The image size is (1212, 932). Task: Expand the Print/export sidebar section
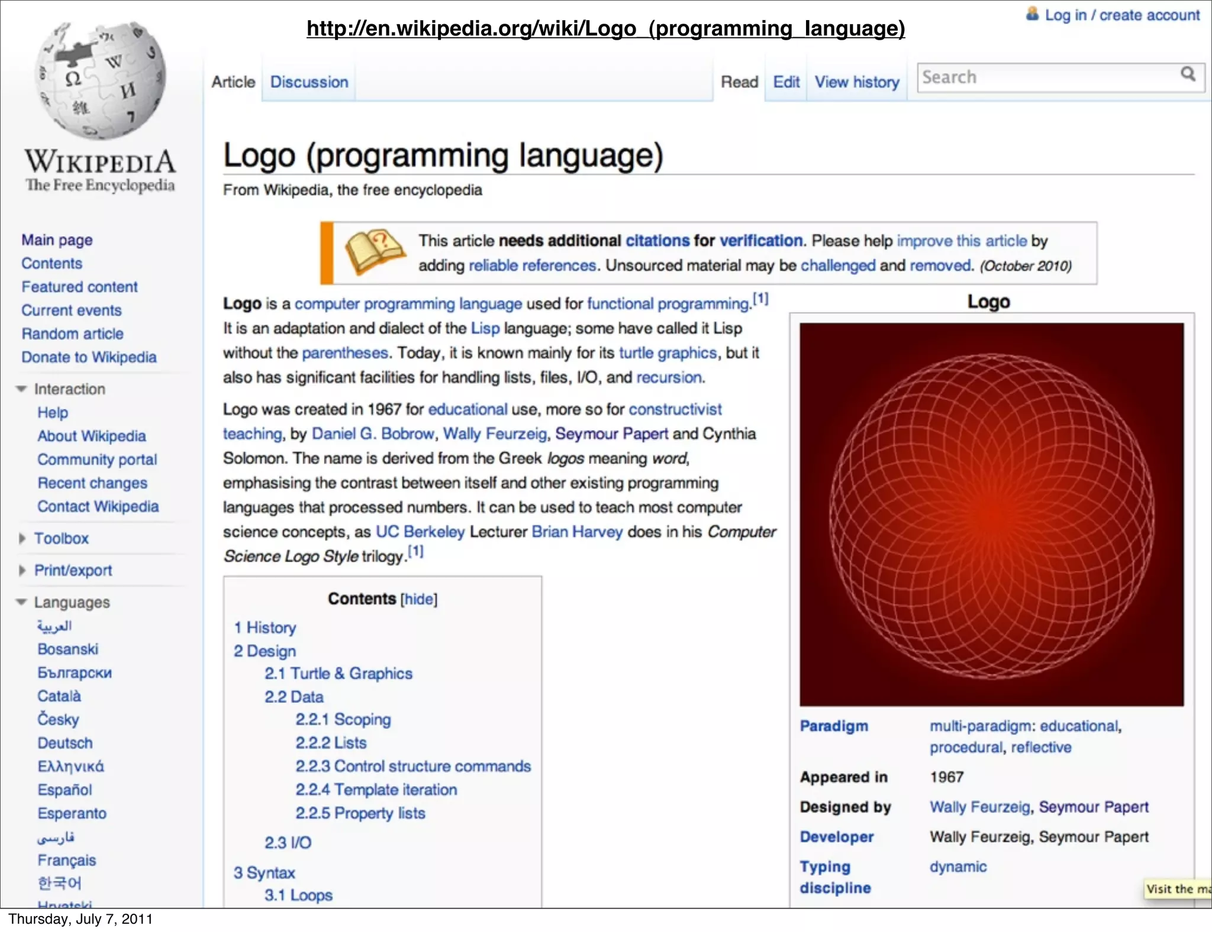(x=22, y=570)
